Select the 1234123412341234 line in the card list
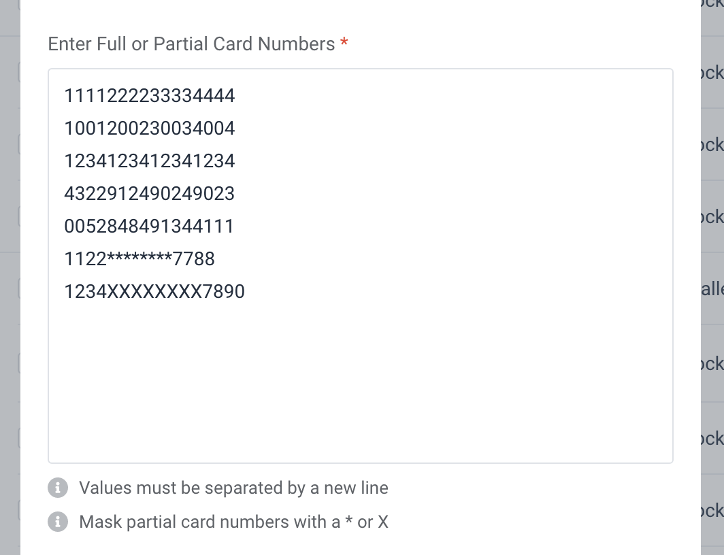The height and width of the screenshot is (555, 724). point(149,161)
